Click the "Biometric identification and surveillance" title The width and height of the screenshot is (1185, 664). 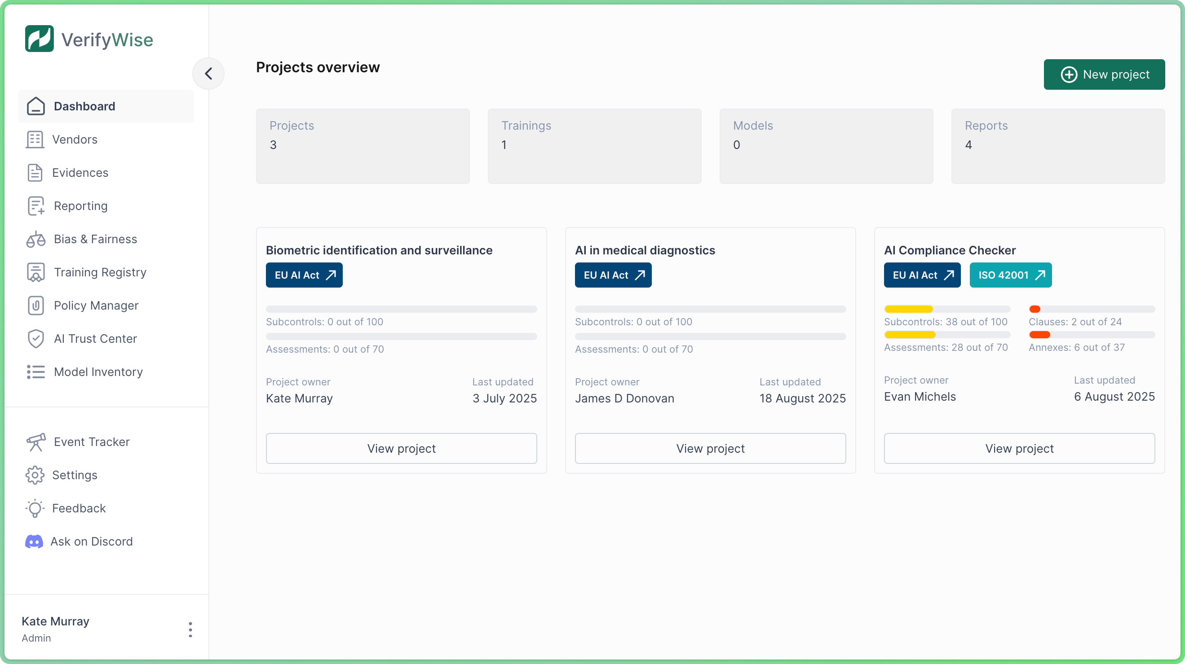tap(379, 250)
